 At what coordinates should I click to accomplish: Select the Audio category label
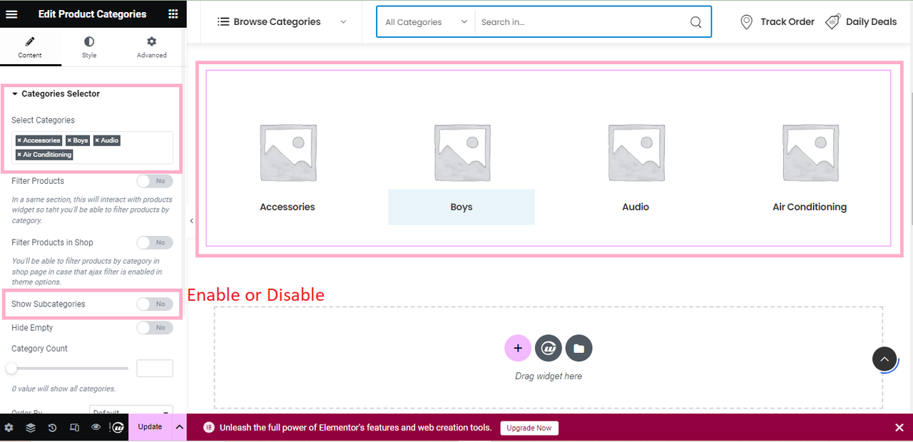[636, 207]
